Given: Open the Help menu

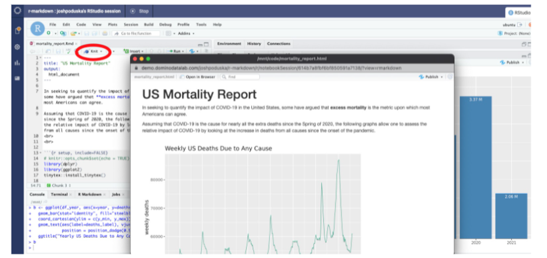Looking at the screenshot, I should point(217,24).
